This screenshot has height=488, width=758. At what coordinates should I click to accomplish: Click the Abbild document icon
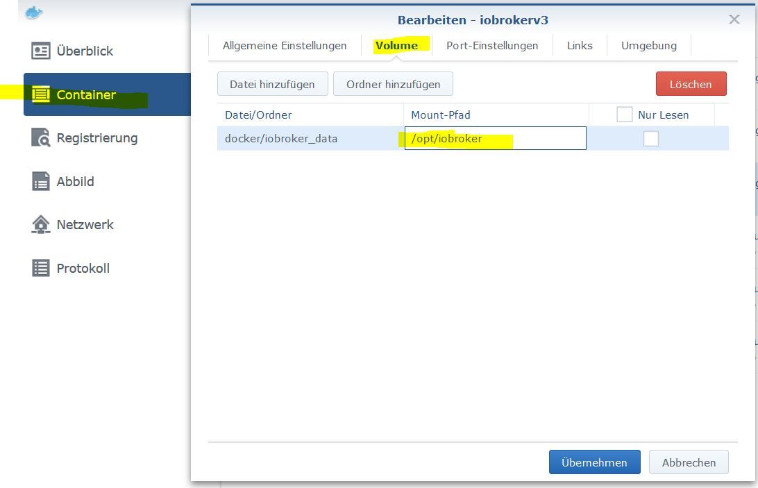[40, 181]
